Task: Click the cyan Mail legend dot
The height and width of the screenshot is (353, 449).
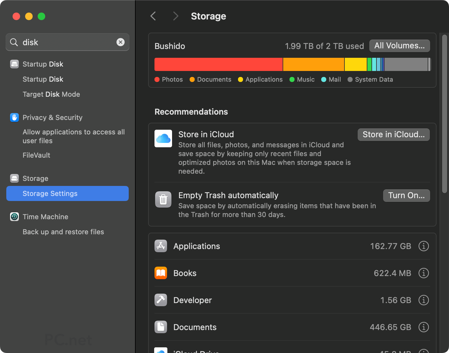Action: [324, 79]
